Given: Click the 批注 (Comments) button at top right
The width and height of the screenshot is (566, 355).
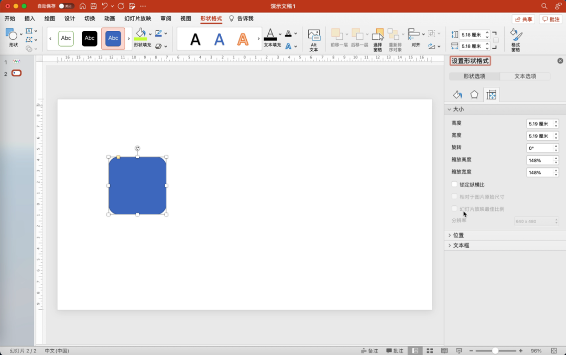Looking at the screenshot, I should (551, 19).
